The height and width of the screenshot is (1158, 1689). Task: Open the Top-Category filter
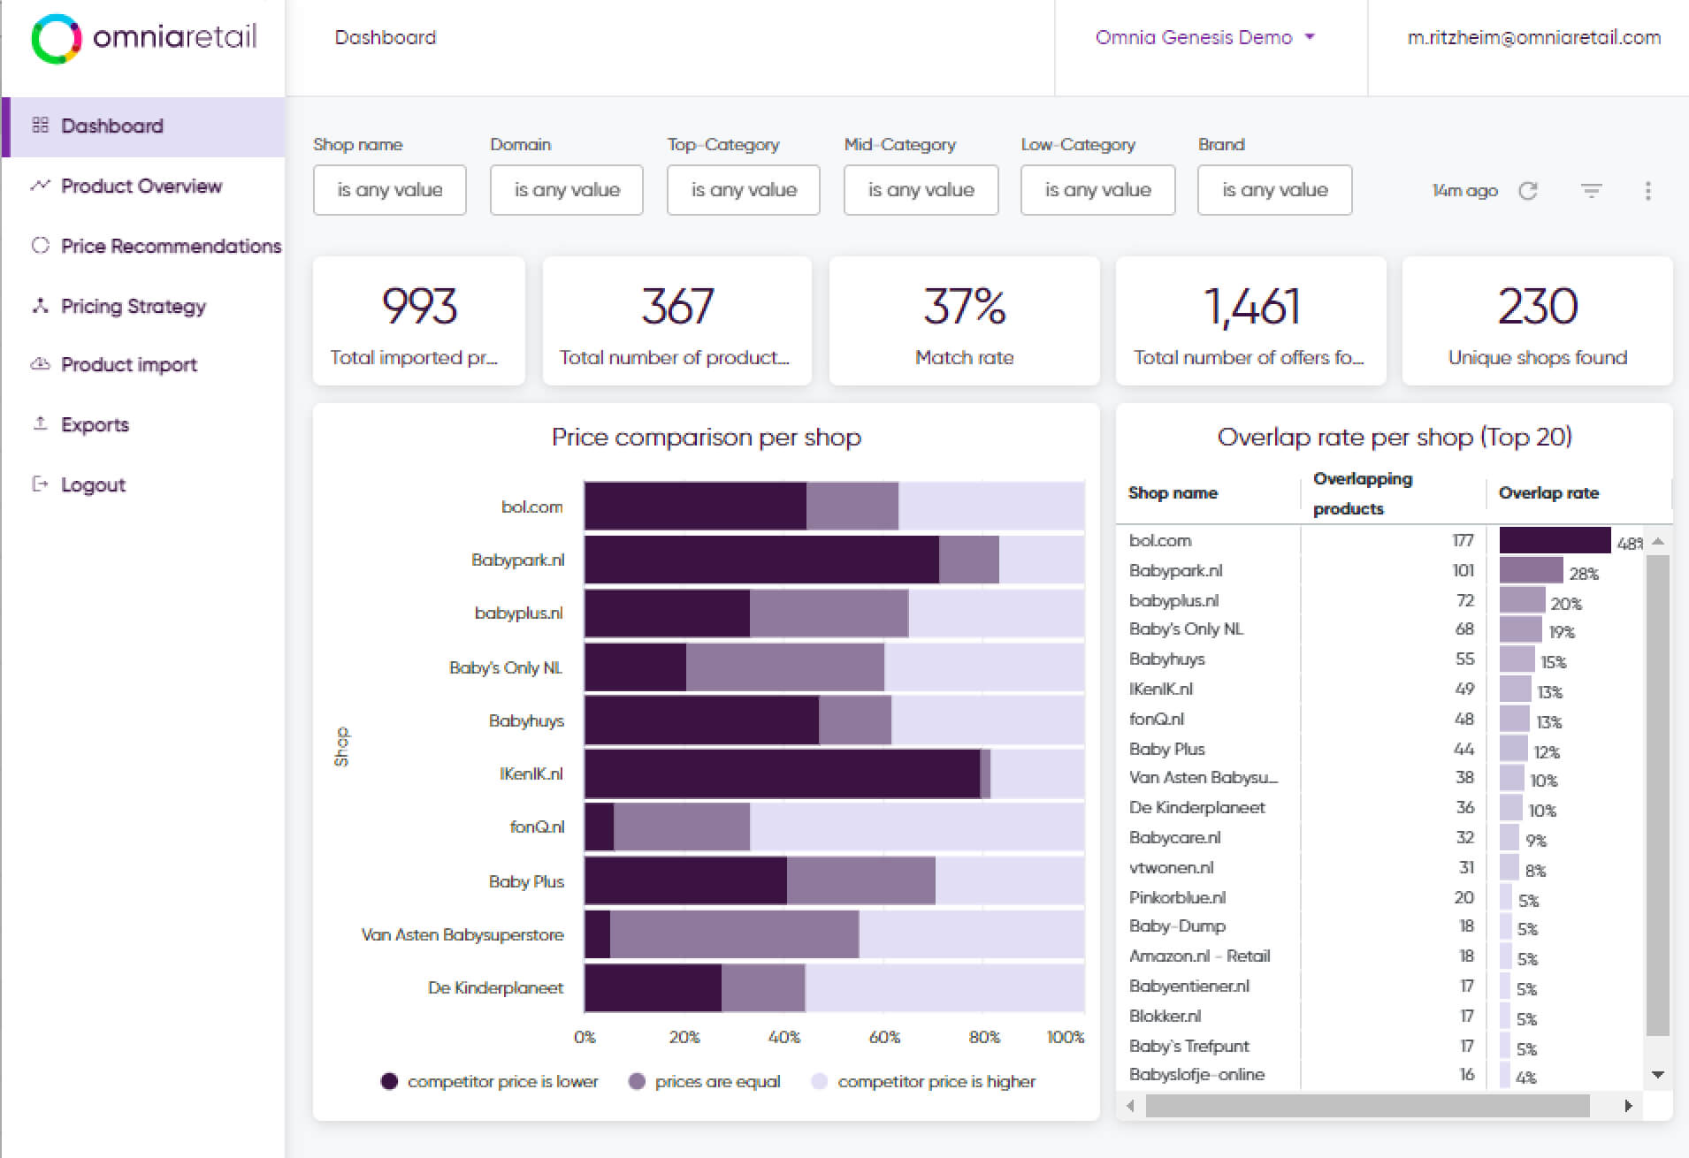[x=743, y=190]
